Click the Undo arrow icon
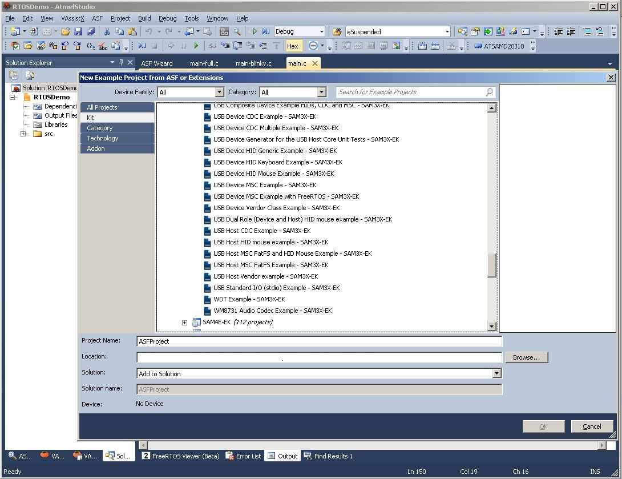The width and height of the screenshot is (622, 479). pyautogui.click(x=149, y=32)
